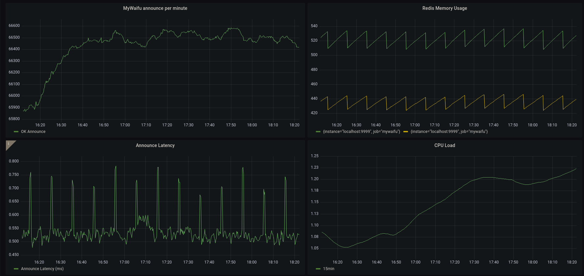This screenshot has height=276, width=584.
Task: Toggle the Announce Latency (ms) legend series
Action: tap(42, 269)
